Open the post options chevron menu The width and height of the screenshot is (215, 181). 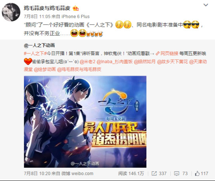(206, 5)
